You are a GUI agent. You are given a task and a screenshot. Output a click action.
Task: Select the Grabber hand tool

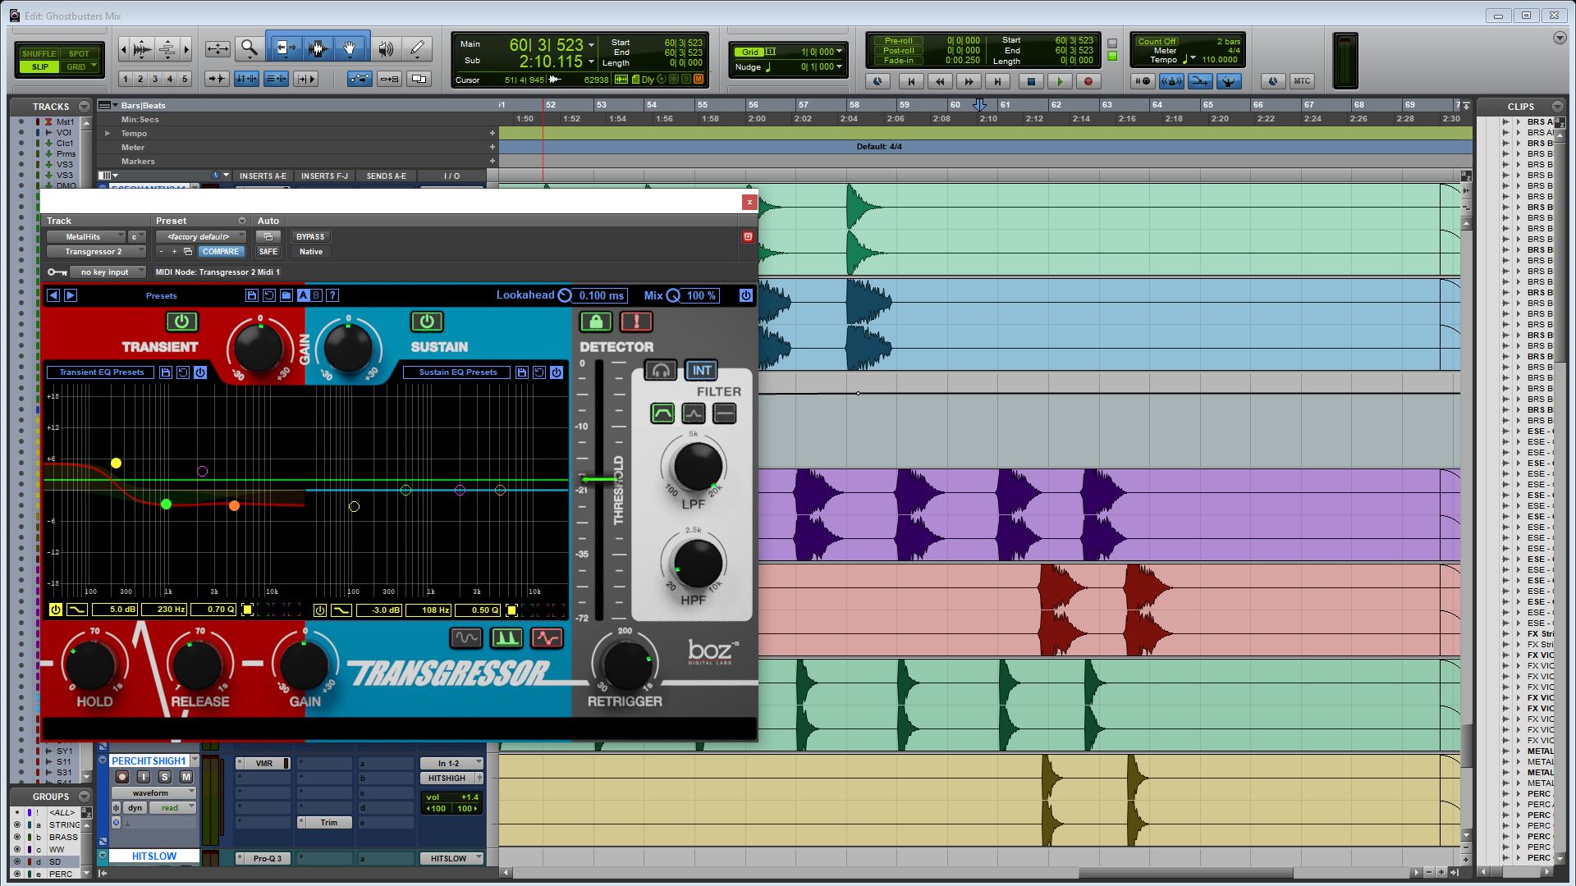coord(349,48)
